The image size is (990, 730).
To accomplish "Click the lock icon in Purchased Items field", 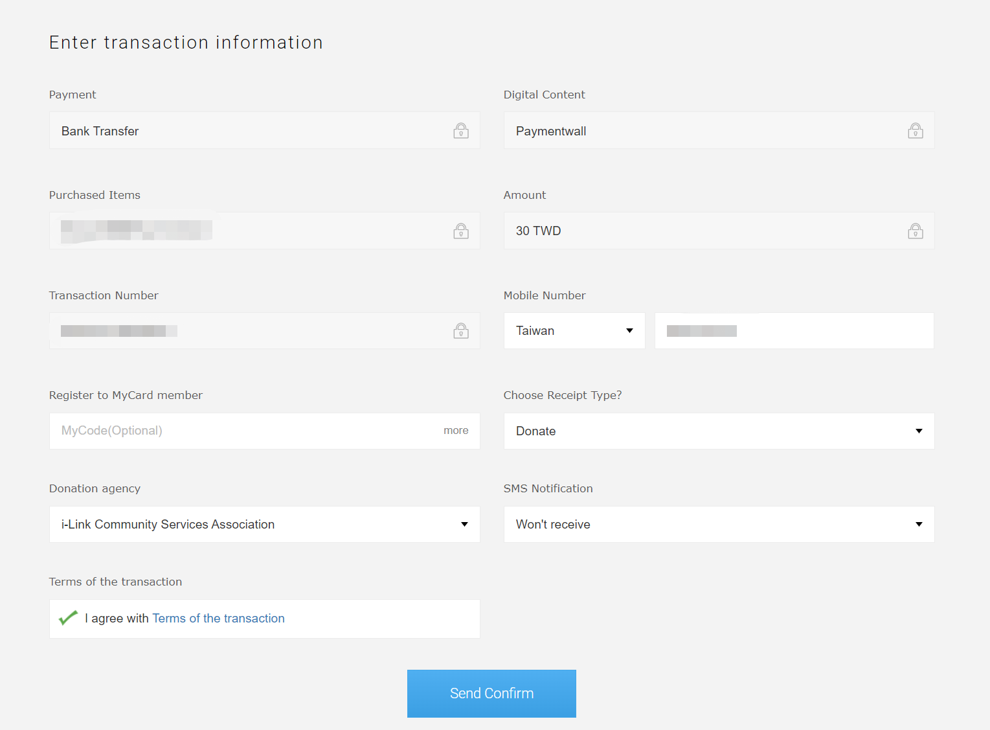I will (x=460, y=231).
